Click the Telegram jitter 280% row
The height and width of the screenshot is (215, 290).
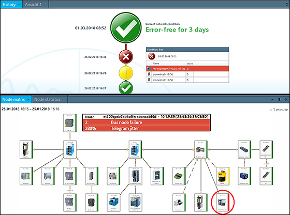tap(146, 128)
